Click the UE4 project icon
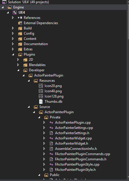Image resolution: width=129 pixels, height=181 pixels. (x=15, y=13)
